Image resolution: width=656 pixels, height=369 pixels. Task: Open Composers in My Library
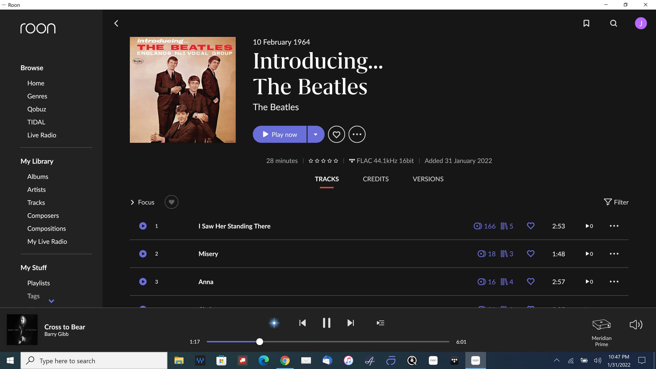pyautogui.click(x=43, y=216)
